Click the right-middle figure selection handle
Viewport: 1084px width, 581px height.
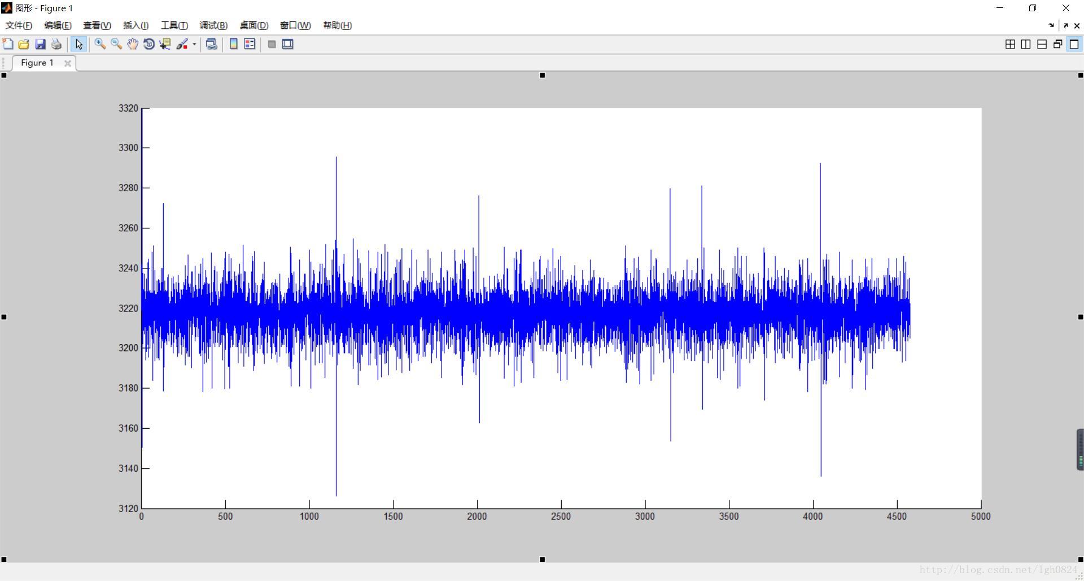1081,317
